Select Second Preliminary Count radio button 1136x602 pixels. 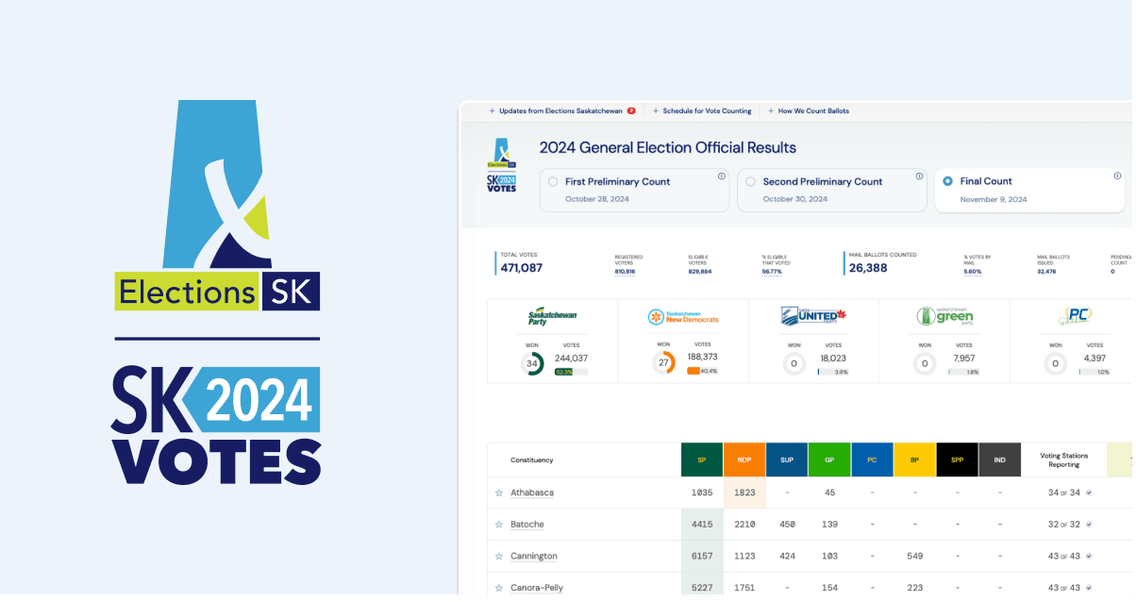pos(750,181)
